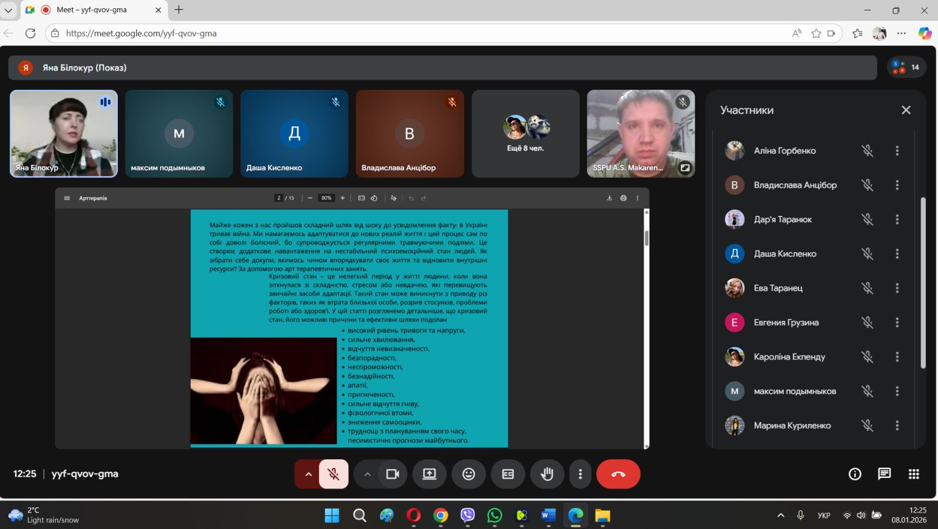This screenshot has height=529, width=938.
Task: Start screen sharing with present button
Action: (429, 474)
